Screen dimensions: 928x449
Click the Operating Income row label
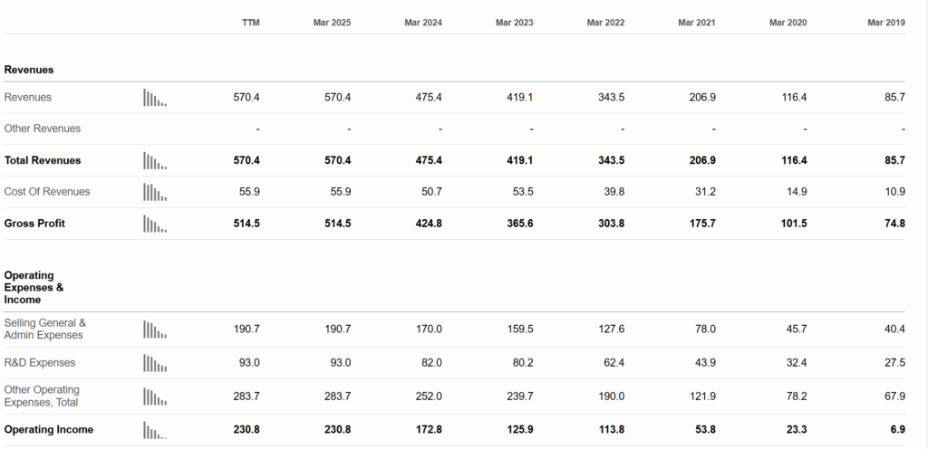pos(49,429)
